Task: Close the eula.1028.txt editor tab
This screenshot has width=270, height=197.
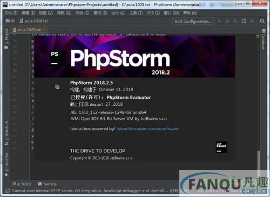Action: [x=44, y=29]
